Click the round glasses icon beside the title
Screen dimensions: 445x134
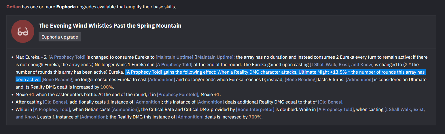point(23,31)
